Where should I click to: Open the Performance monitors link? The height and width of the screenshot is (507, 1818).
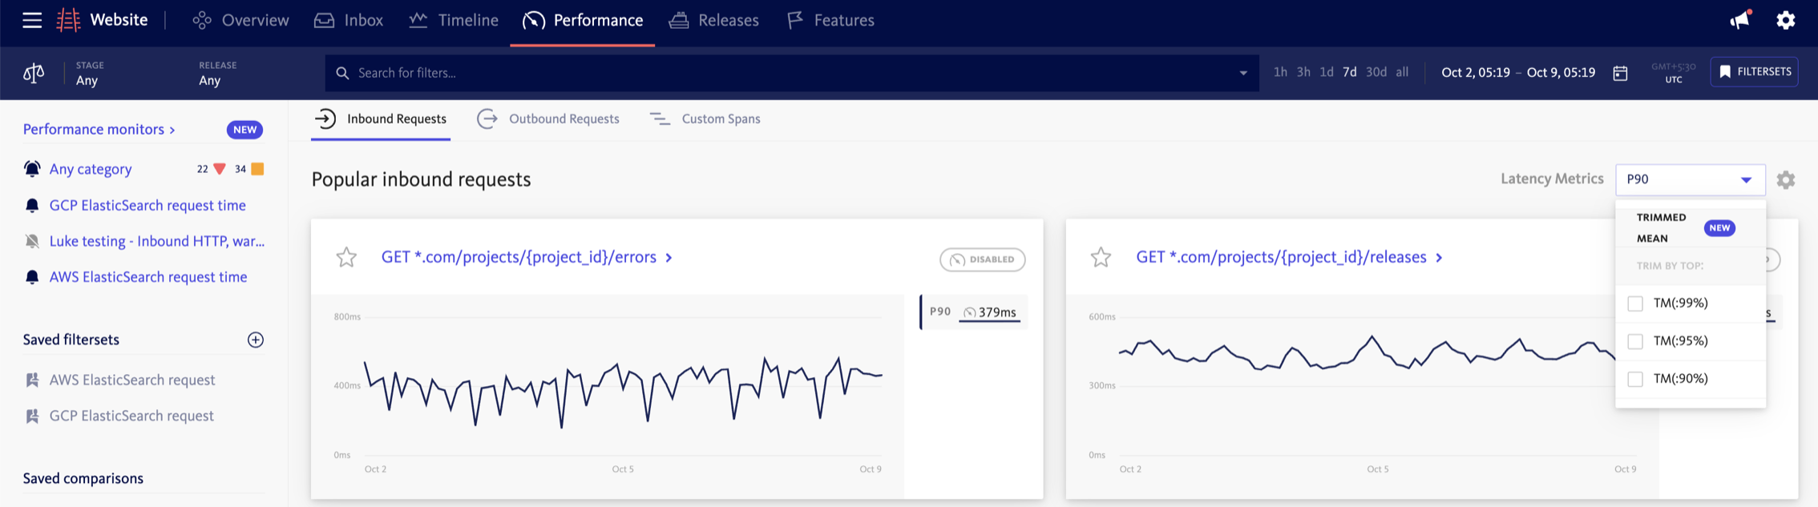[99, 129]
